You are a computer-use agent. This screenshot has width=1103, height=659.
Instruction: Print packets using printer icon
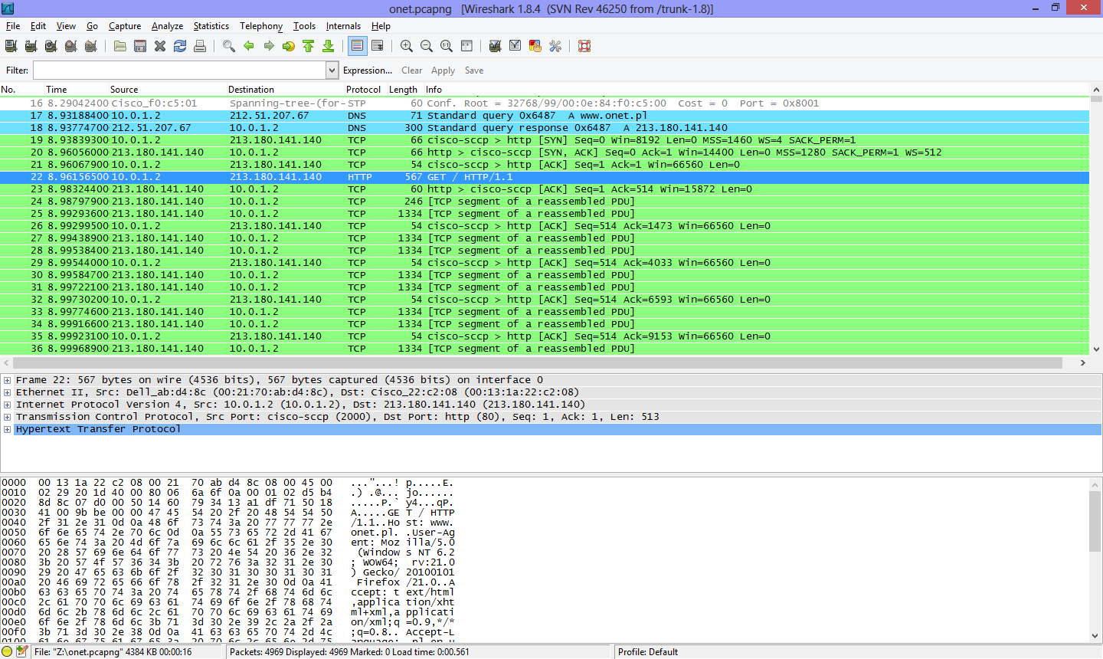[x=200, y=46]
